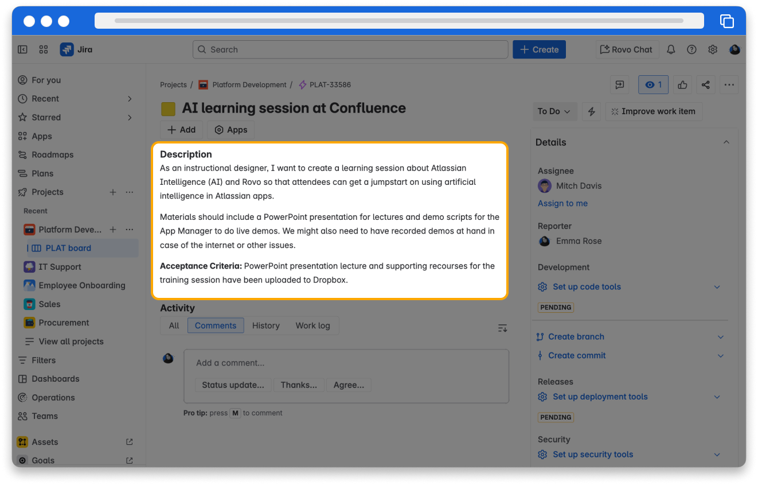Open notifications bell
758x485 pixels.
coord(671,49)
